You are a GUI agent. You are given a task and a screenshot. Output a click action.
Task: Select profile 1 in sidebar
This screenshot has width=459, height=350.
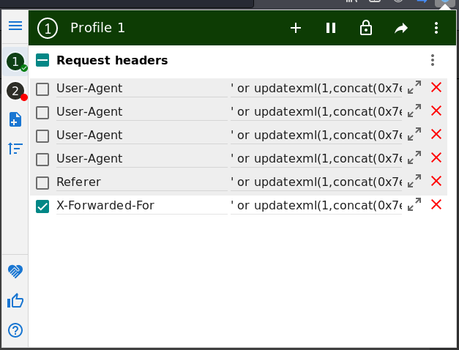[x=16, y=62]
